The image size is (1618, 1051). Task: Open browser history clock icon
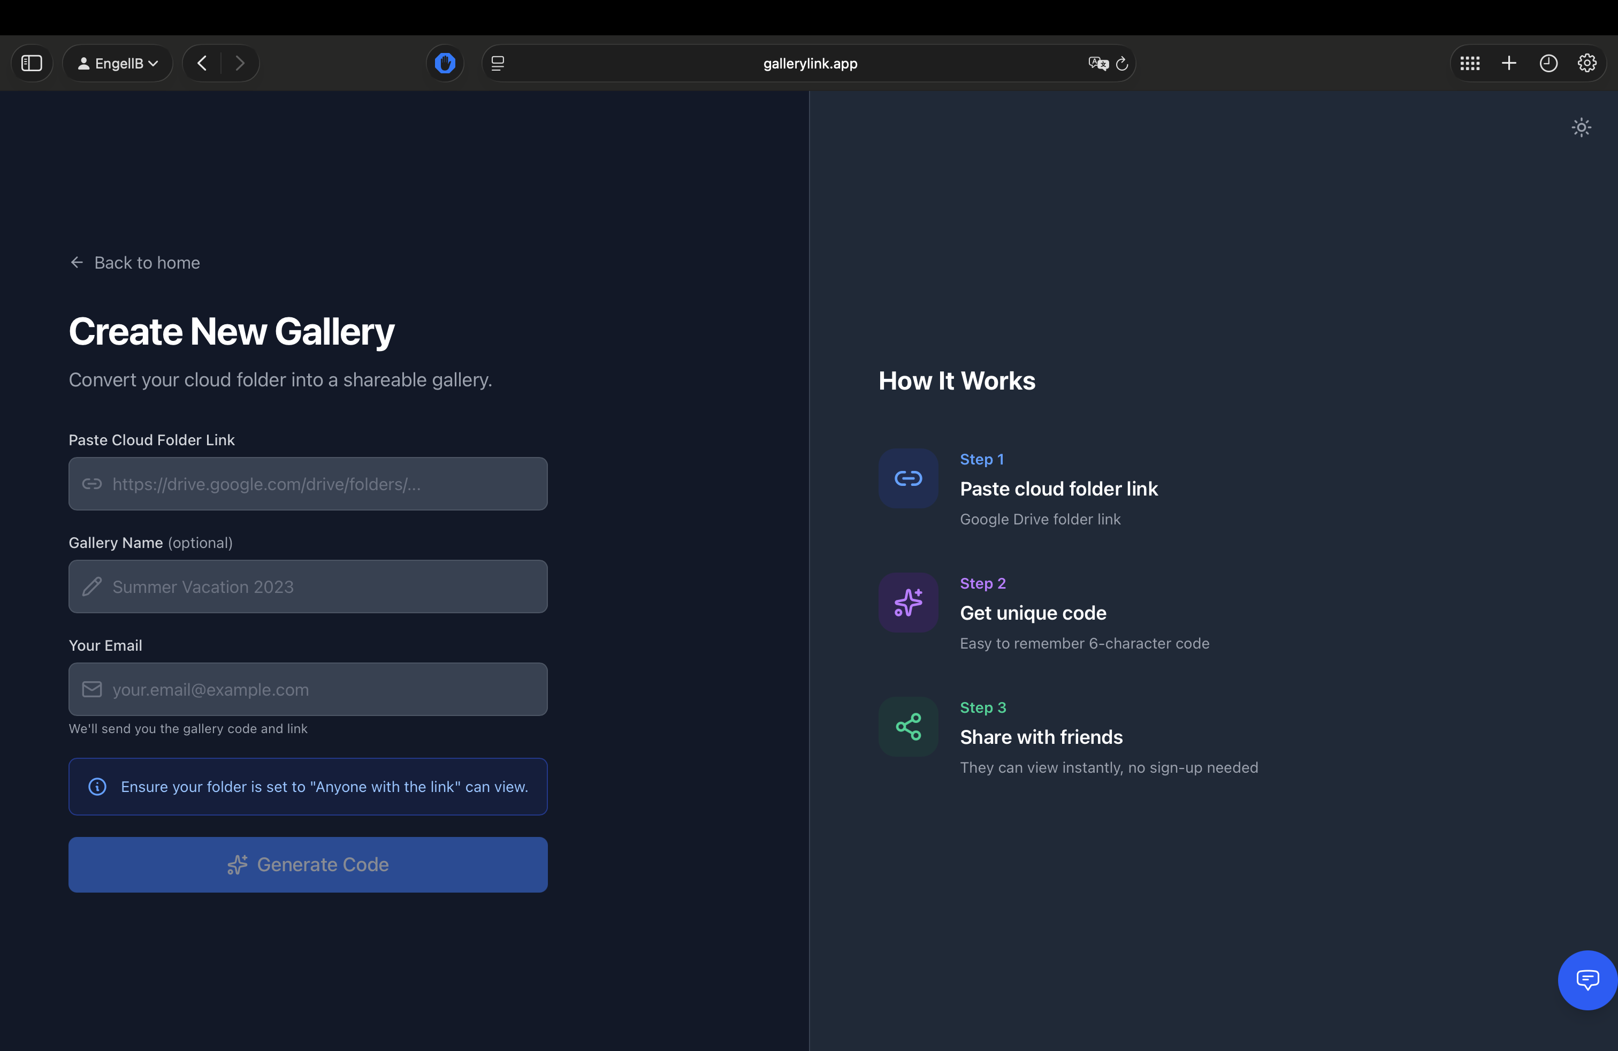(x=1548, y=63)
